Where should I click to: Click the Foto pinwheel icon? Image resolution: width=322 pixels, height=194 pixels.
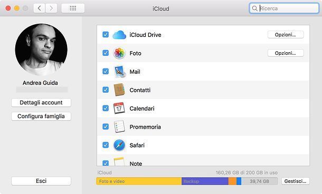tap(119, 53)
